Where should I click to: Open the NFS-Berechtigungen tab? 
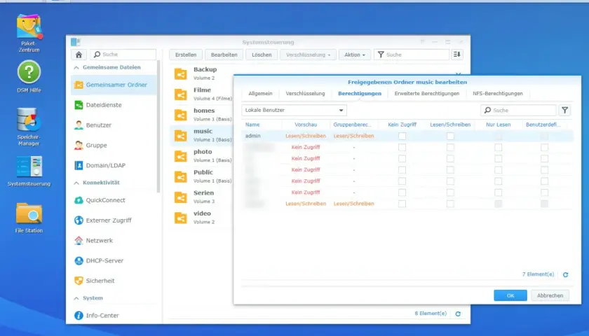pos(498,94)
